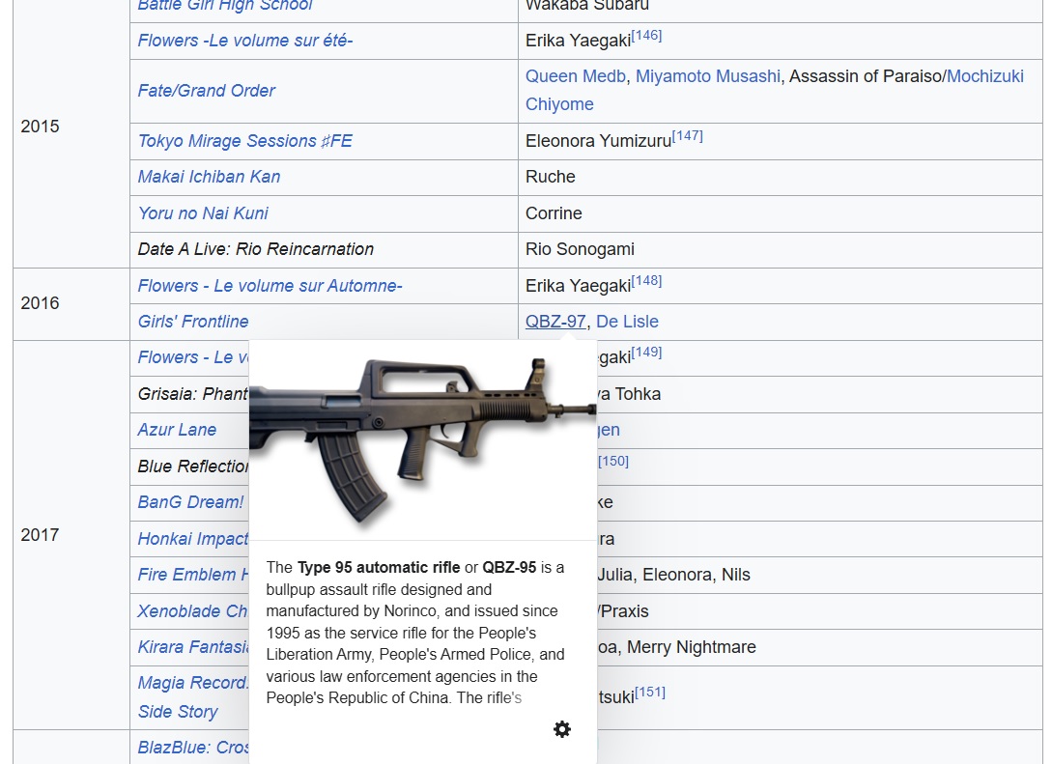
Task: Click the Julia, Eleonora, Nils text
Action: click(673, 575)
